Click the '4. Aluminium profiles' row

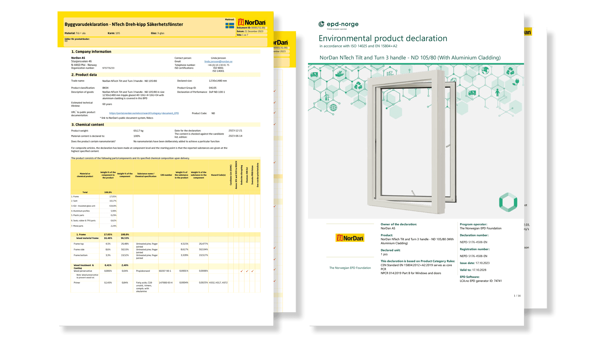(x=94, y=211)
